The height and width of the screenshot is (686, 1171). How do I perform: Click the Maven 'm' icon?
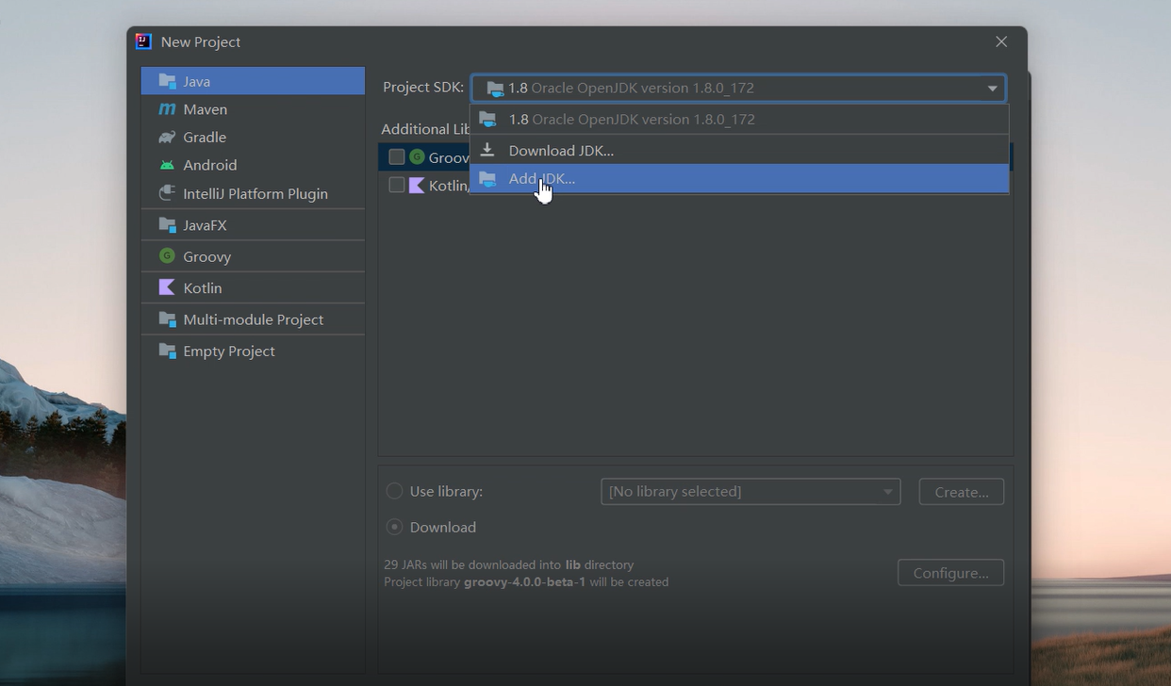point(168,109)
